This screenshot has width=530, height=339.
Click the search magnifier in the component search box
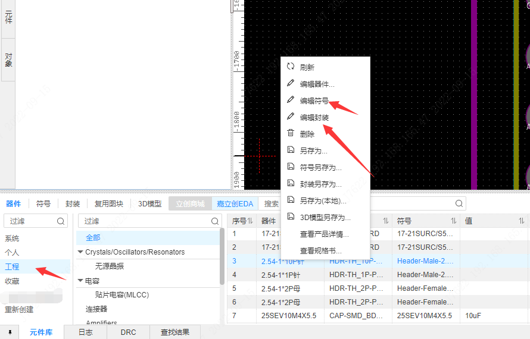pyautogui.click(x=459, y=203)
